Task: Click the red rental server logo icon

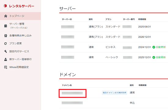Action: coord(5,6)
